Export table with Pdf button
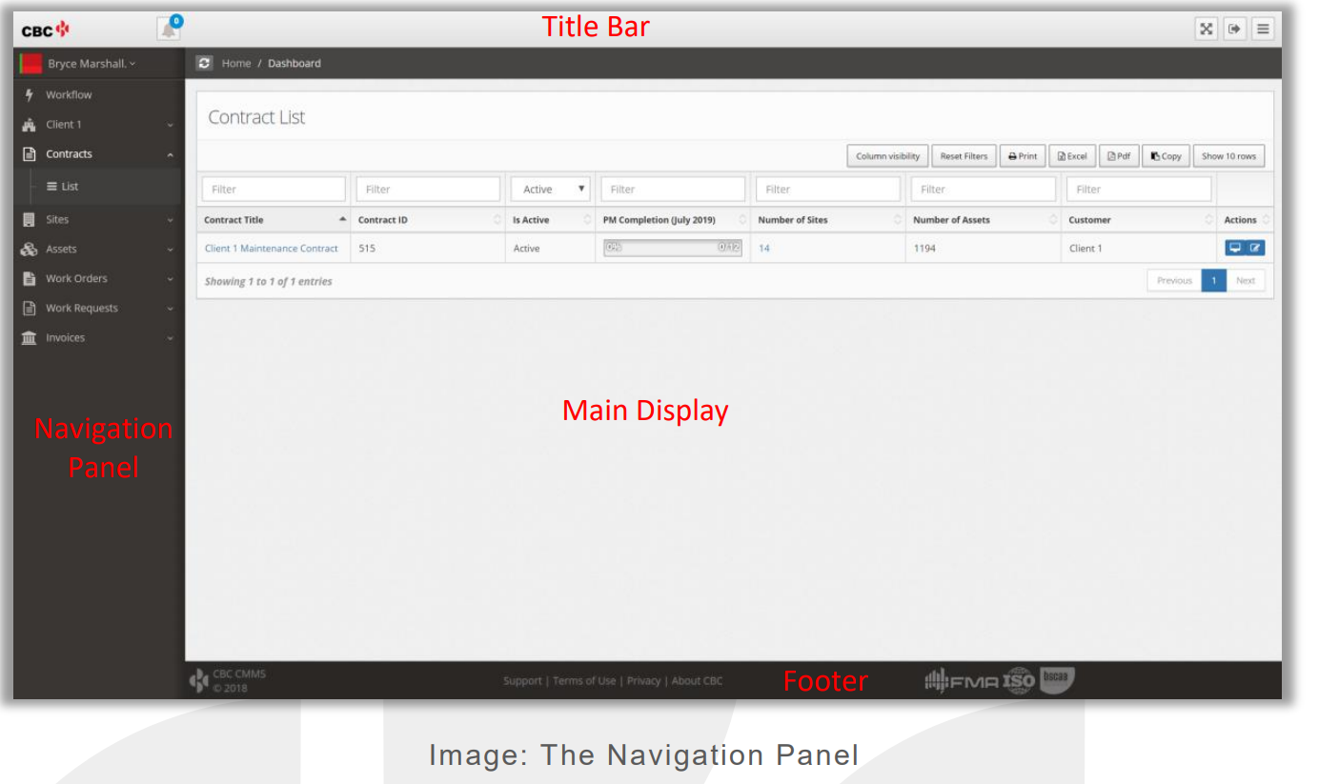Viewport: 1339px width, 784px height. tap(1119, 156)
